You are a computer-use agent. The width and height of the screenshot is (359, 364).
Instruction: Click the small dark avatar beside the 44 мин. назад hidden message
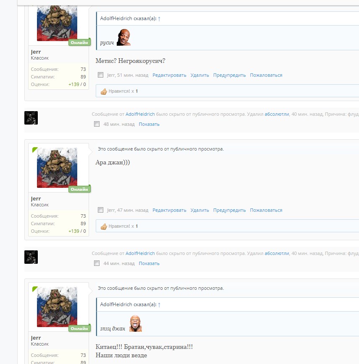31,257
